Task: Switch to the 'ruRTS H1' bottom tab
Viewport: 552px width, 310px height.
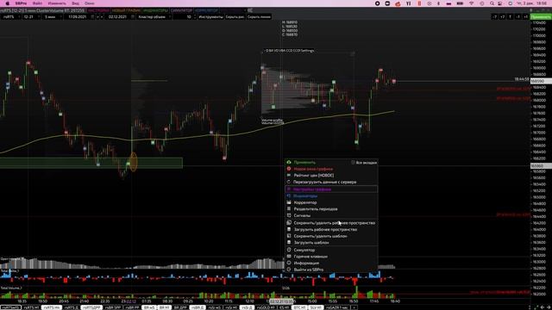Action: tap(31, 307)
